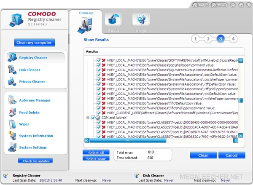Go to wizard step 4

click(233, 39)
